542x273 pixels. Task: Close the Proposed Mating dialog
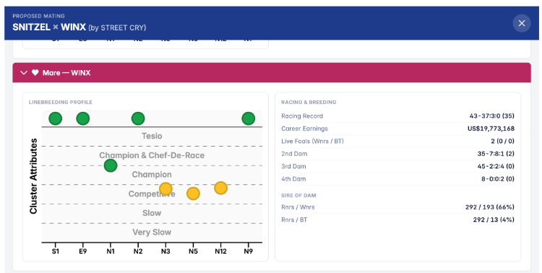click(x=522, y=23)
